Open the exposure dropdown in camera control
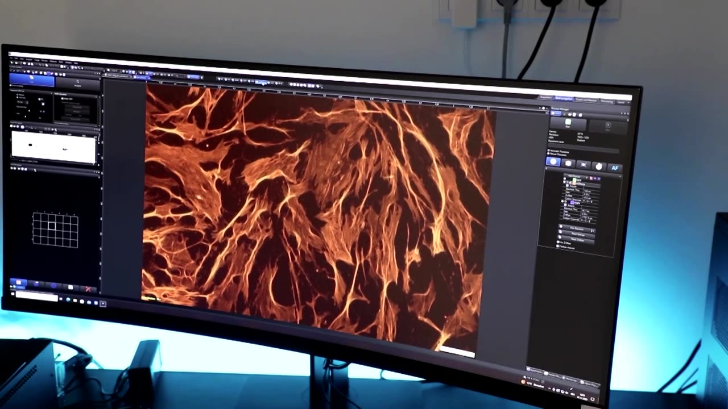 [x=22, y=102]
